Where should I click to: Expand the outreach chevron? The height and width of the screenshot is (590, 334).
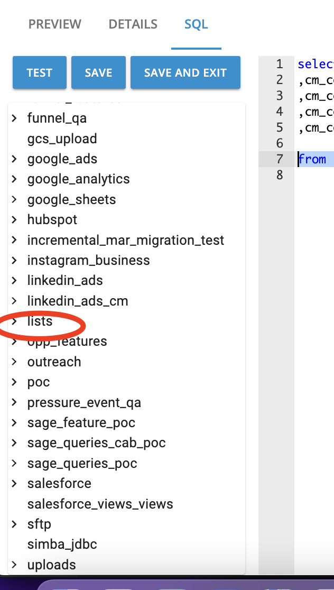[14, 362]
